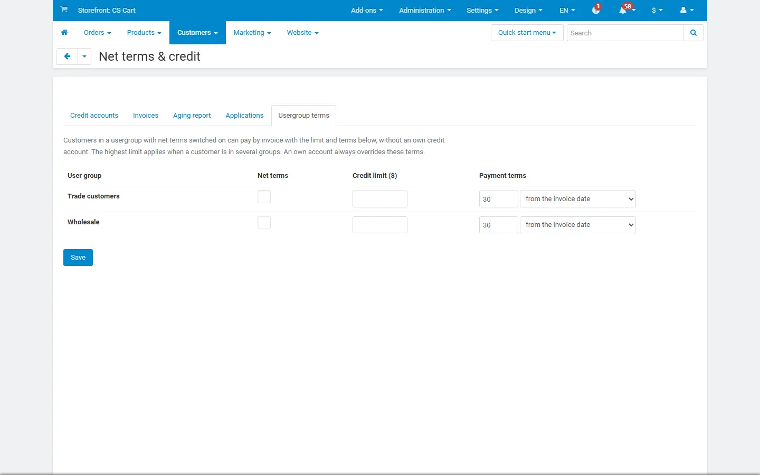Viewport: 760px width, 475px height.
Task: Enable net terms for Trade customers
Action: pyautogui.click(x=264, y=197)
